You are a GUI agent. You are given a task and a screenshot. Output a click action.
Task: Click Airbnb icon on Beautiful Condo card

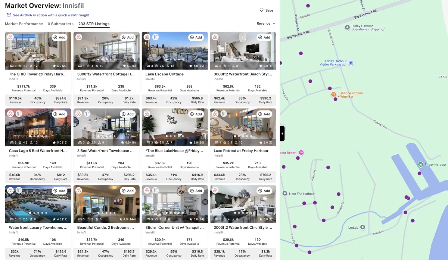click(x=79, y=191)
